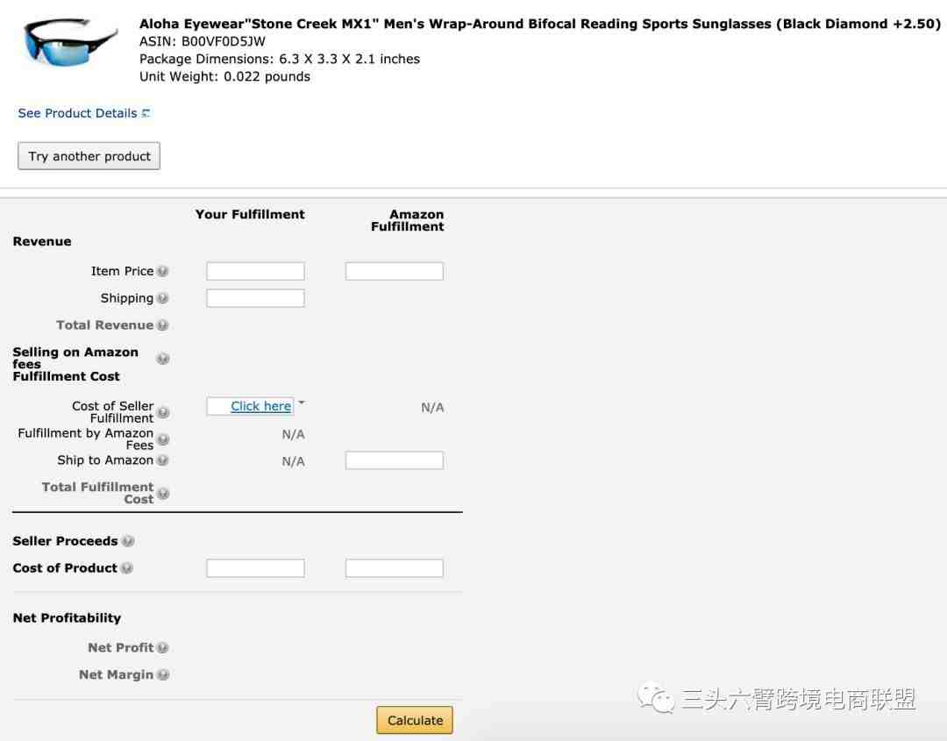
Task: Click the Revenue section heading
Action: click(42, 241)
